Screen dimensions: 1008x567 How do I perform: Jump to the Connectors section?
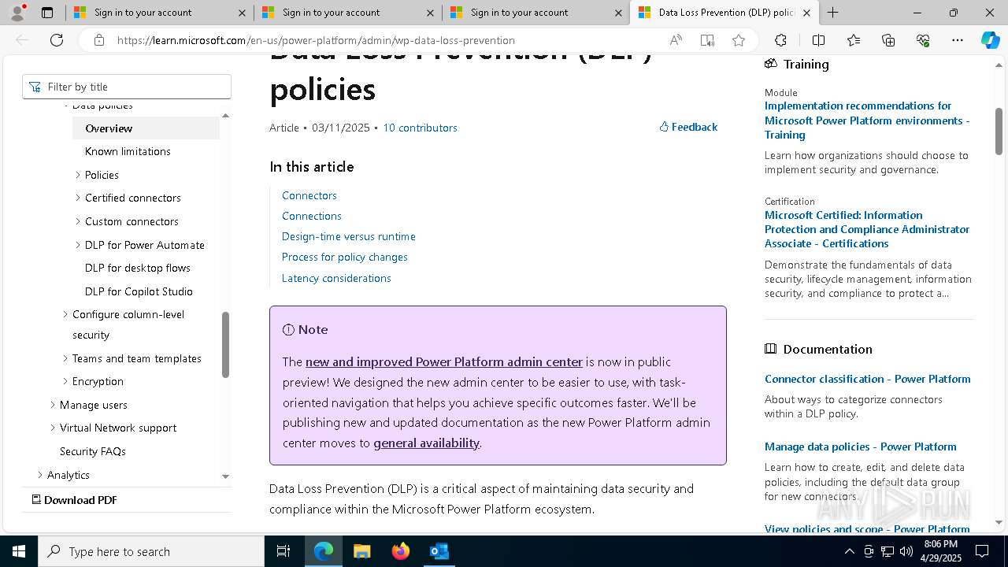click(309, 195)
